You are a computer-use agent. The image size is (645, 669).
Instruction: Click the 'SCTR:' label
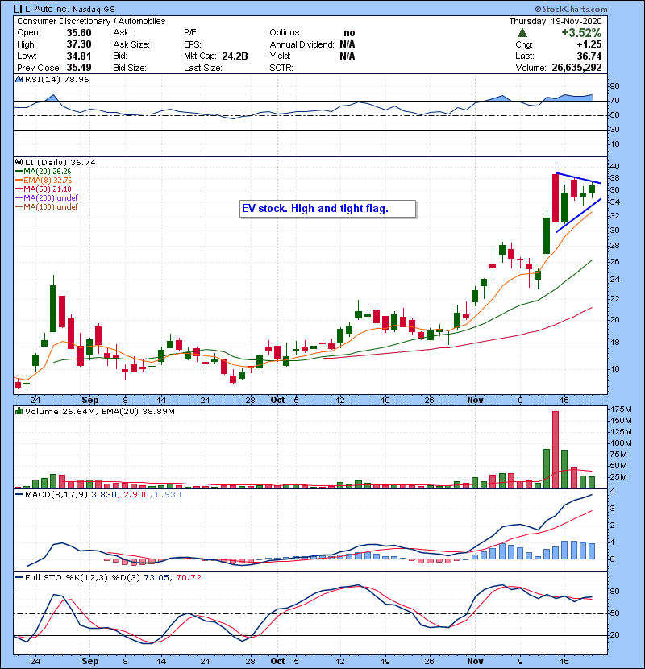(281, 68)
